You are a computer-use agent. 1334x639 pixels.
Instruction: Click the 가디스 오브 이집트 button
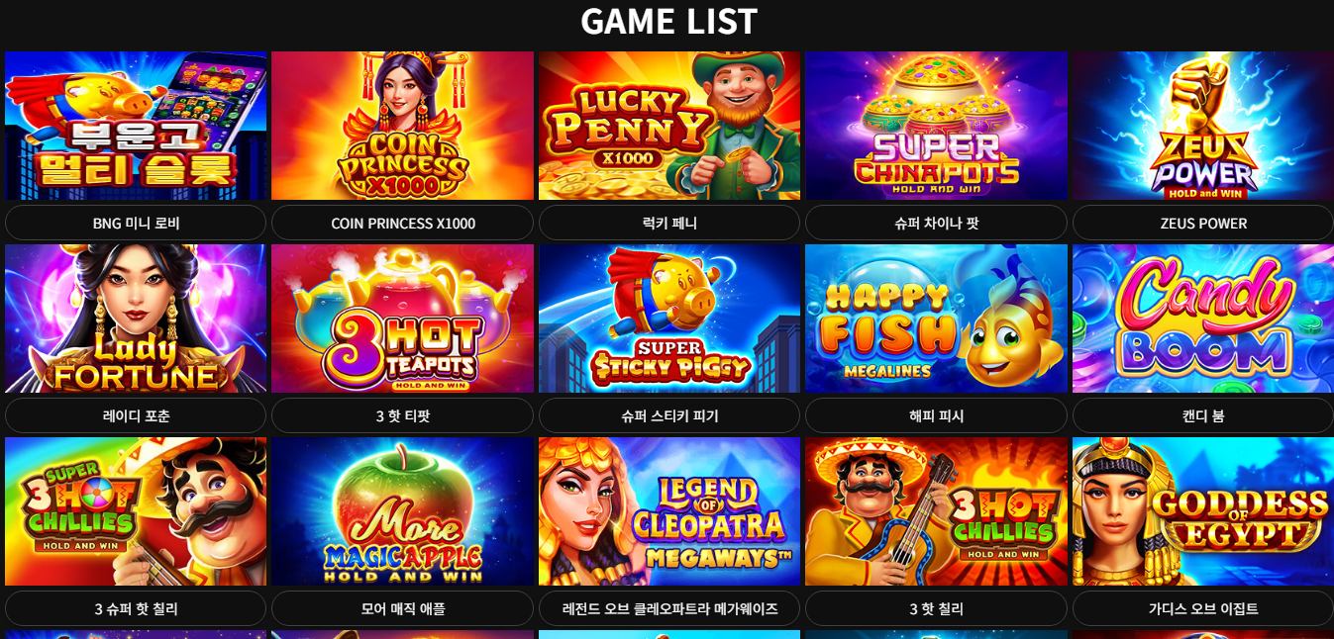tap(1203, 608)
